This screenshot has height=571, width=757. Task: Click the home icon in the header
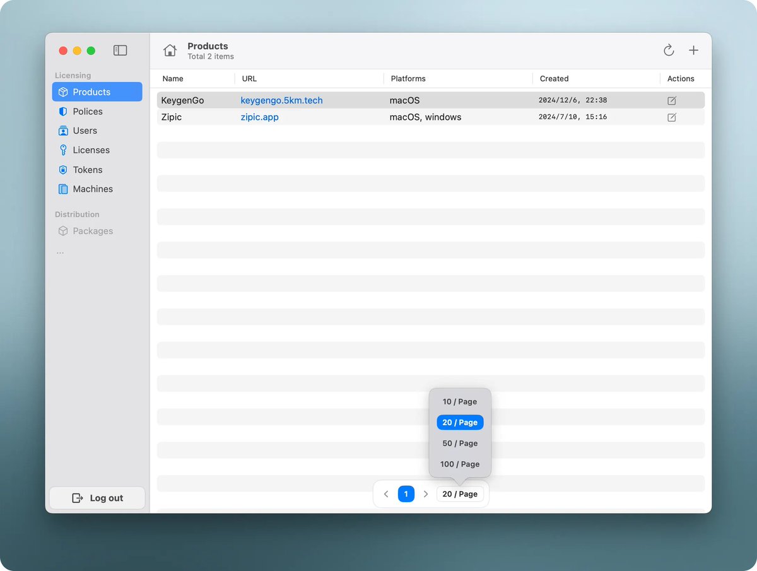pos(170,50)
